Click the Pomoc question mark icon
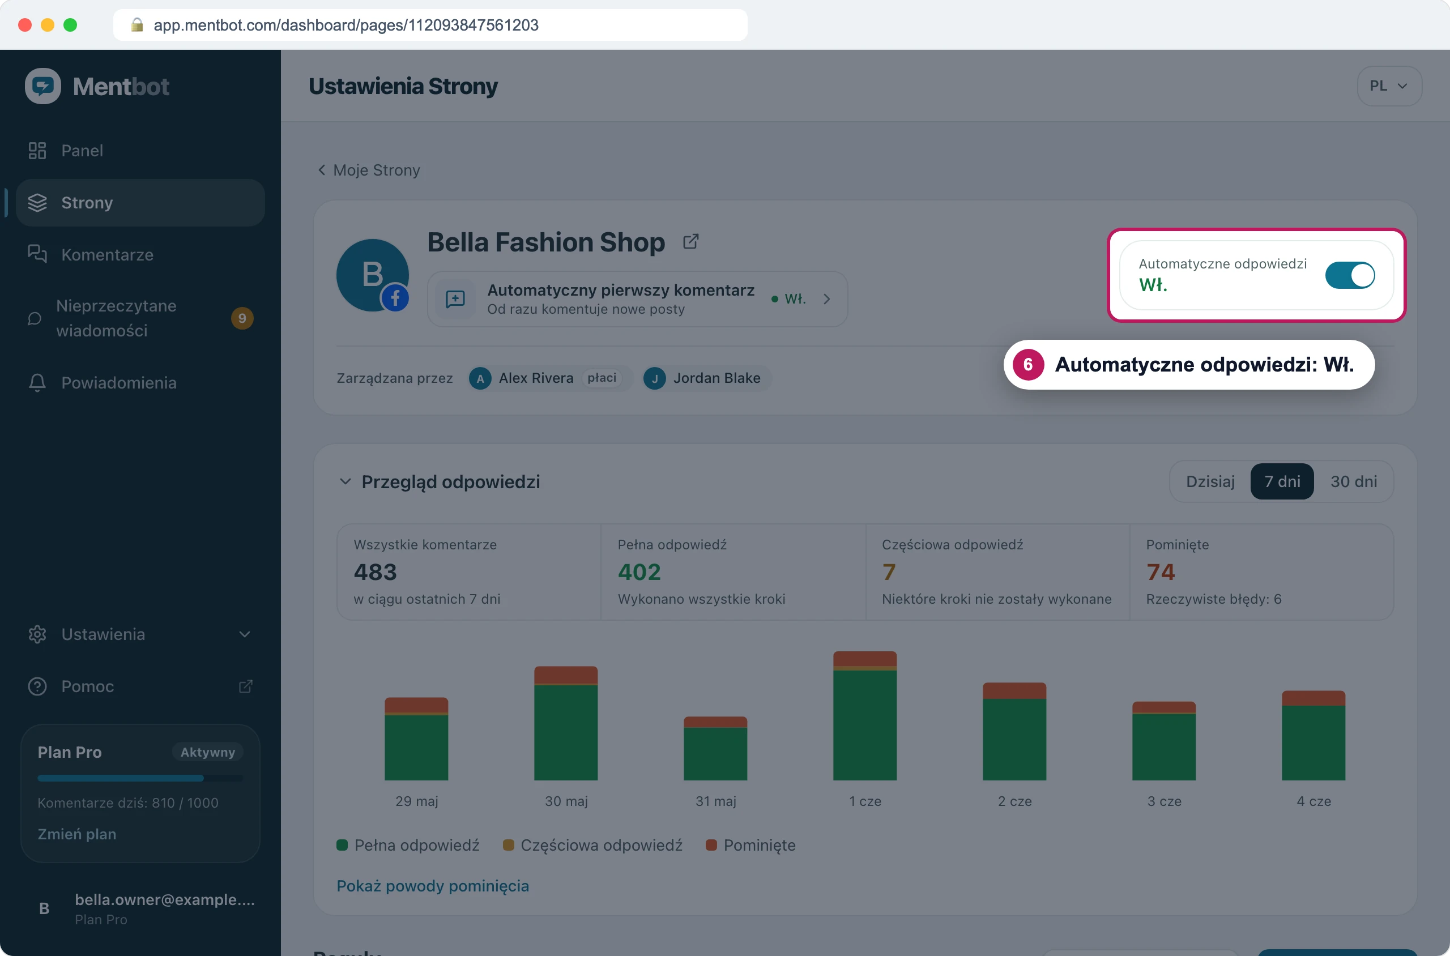 (37, 686)
